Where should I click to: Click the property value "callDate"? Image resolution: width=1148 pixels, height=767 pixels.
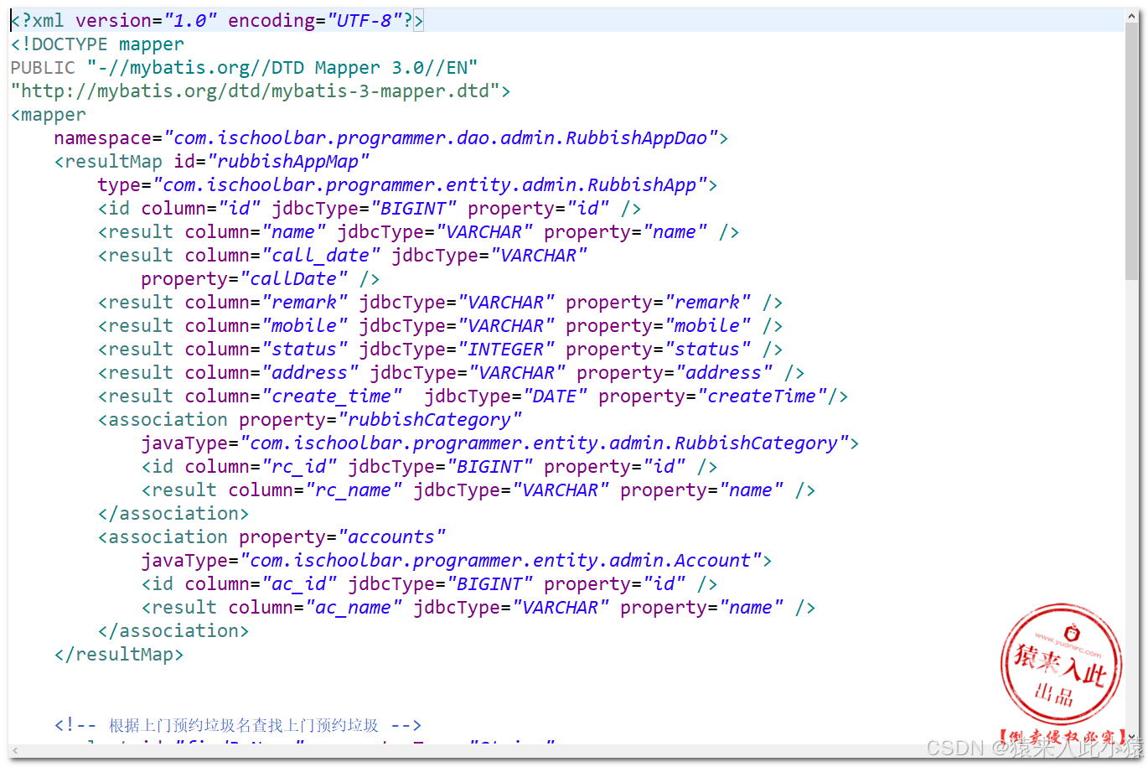294,278
